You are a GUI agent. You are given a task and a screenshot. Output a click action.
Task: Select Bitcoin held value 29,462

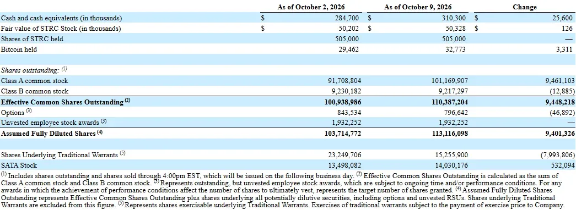[x=348, y=49]
